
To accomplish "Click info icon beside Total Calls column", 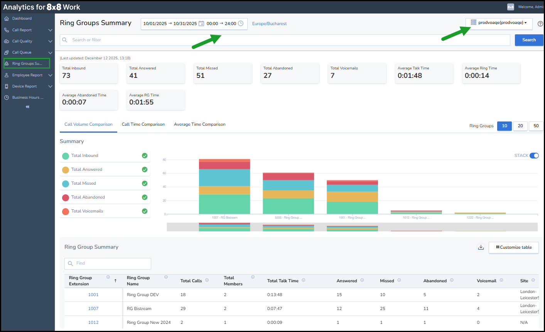I will pos(207,280).
